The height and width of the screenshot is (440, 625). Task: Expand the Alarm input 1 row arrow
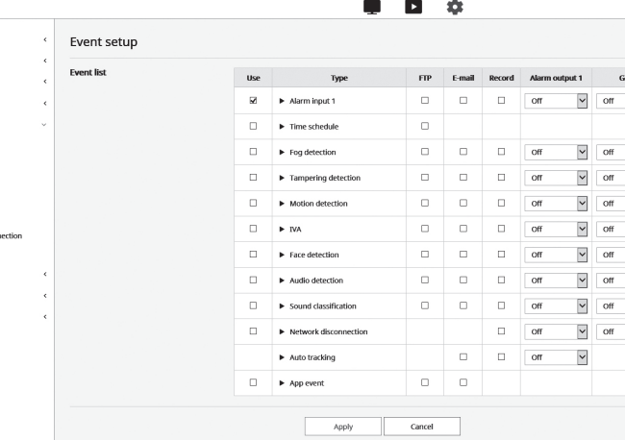(x=282, y=101)
